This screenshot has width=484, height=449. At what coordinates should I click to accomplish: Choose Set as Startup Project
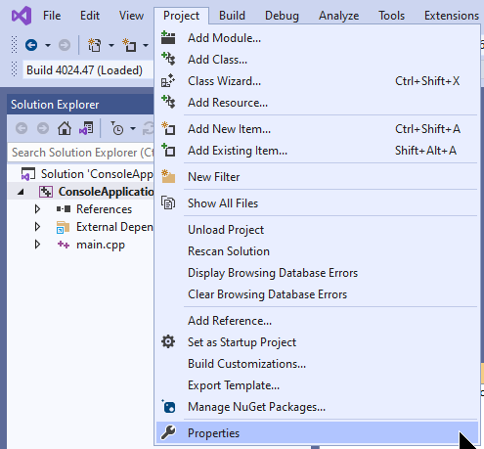[242, 342]
